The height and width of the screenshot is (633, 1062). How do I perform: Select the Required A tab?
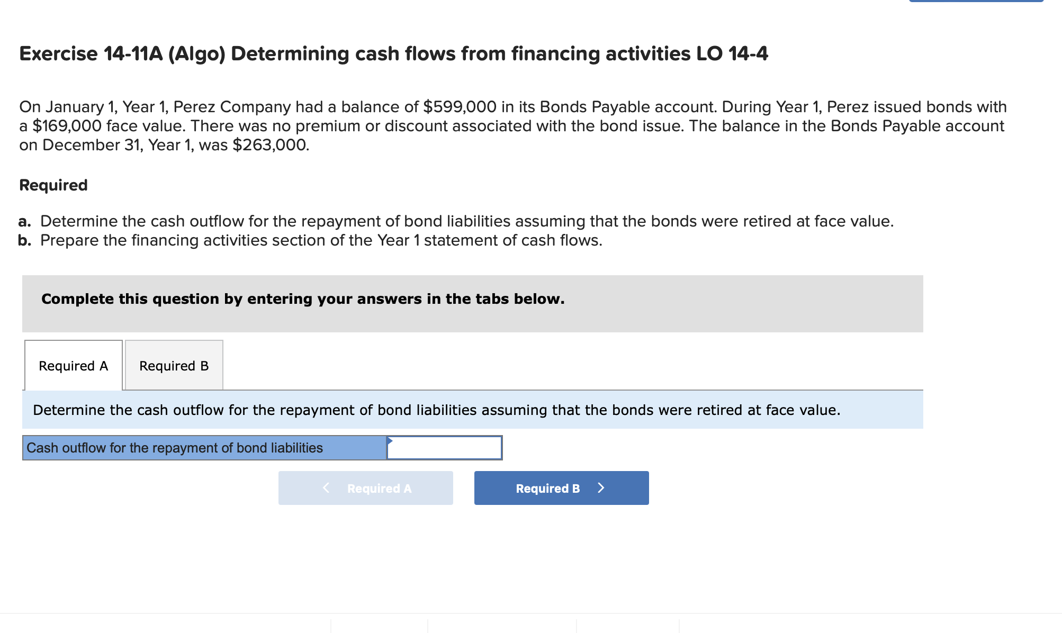[73, 365]
